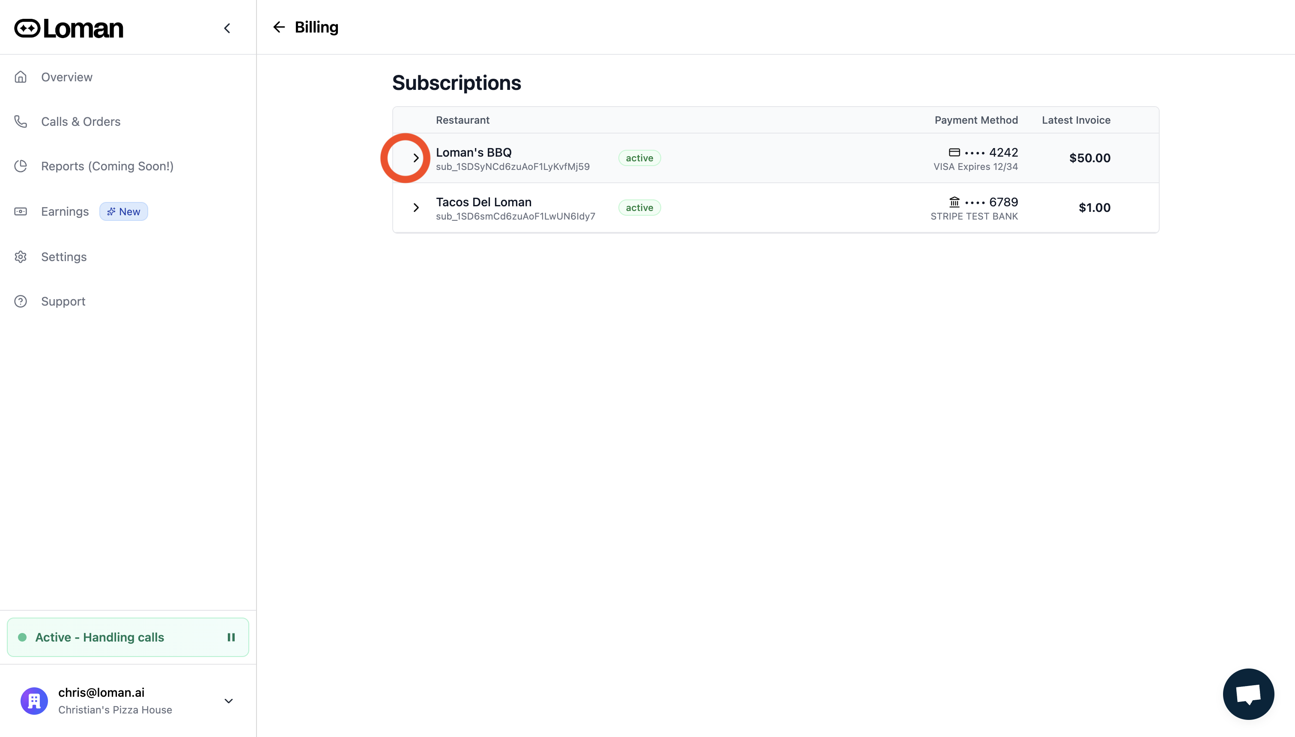Image resolution: width=1295 pixels, height=737 pixels.
Task: Open the Support page link
Action: tap(63, 301)
